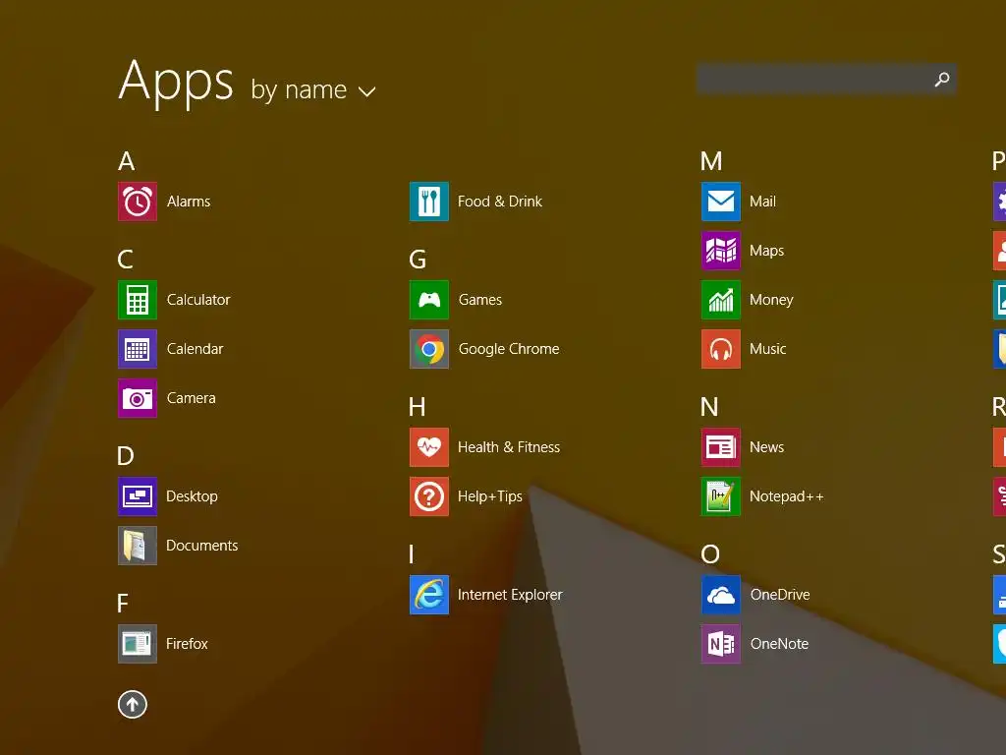The width and height of the screenshot is (1006, 755).
Task: Click the 'OneNote' label text
Action: 779,644
